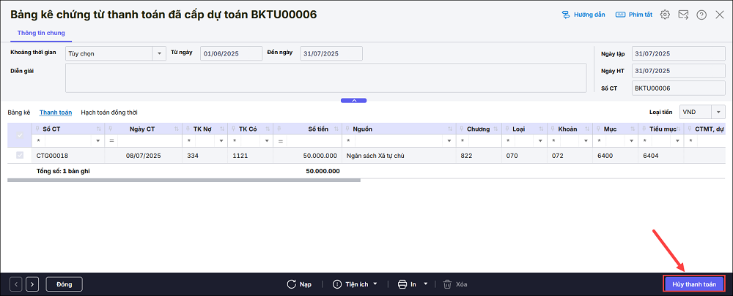Pin the Tiểu mục column
Viewport: 733px width, 296px height.
[644, 129]
